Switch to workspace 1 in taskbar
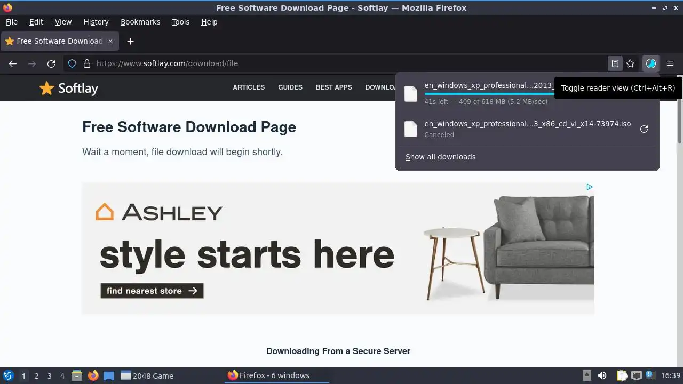This screenshot has width=683, height=384. 23,375
